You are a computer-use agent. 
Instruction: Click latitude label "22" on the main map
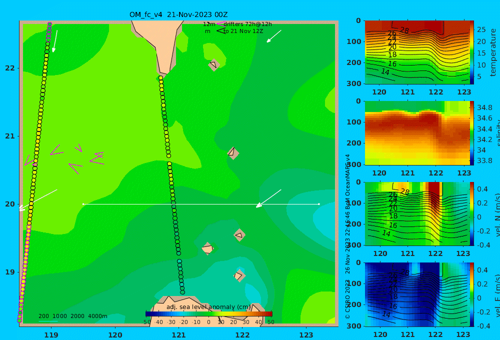(x=10, y=68)
